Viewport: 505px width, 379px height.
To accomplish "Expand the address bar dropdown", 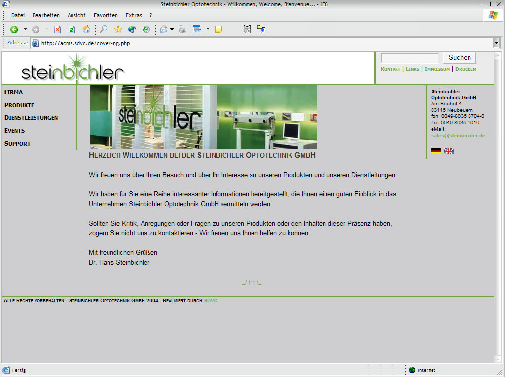I will click(496, 43).
